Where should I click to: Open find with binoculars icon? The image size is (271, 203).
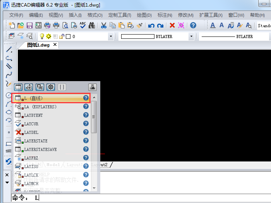coord(92,25)
